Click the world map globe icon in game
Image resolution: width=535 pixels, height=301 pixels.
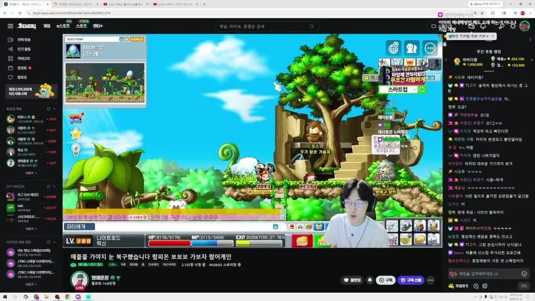tap(393, 48)
